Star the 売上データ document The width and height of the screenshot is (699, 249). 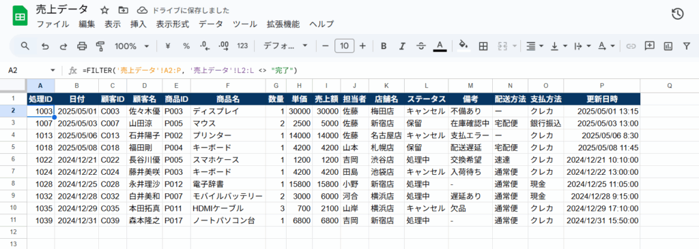[104, 10]
